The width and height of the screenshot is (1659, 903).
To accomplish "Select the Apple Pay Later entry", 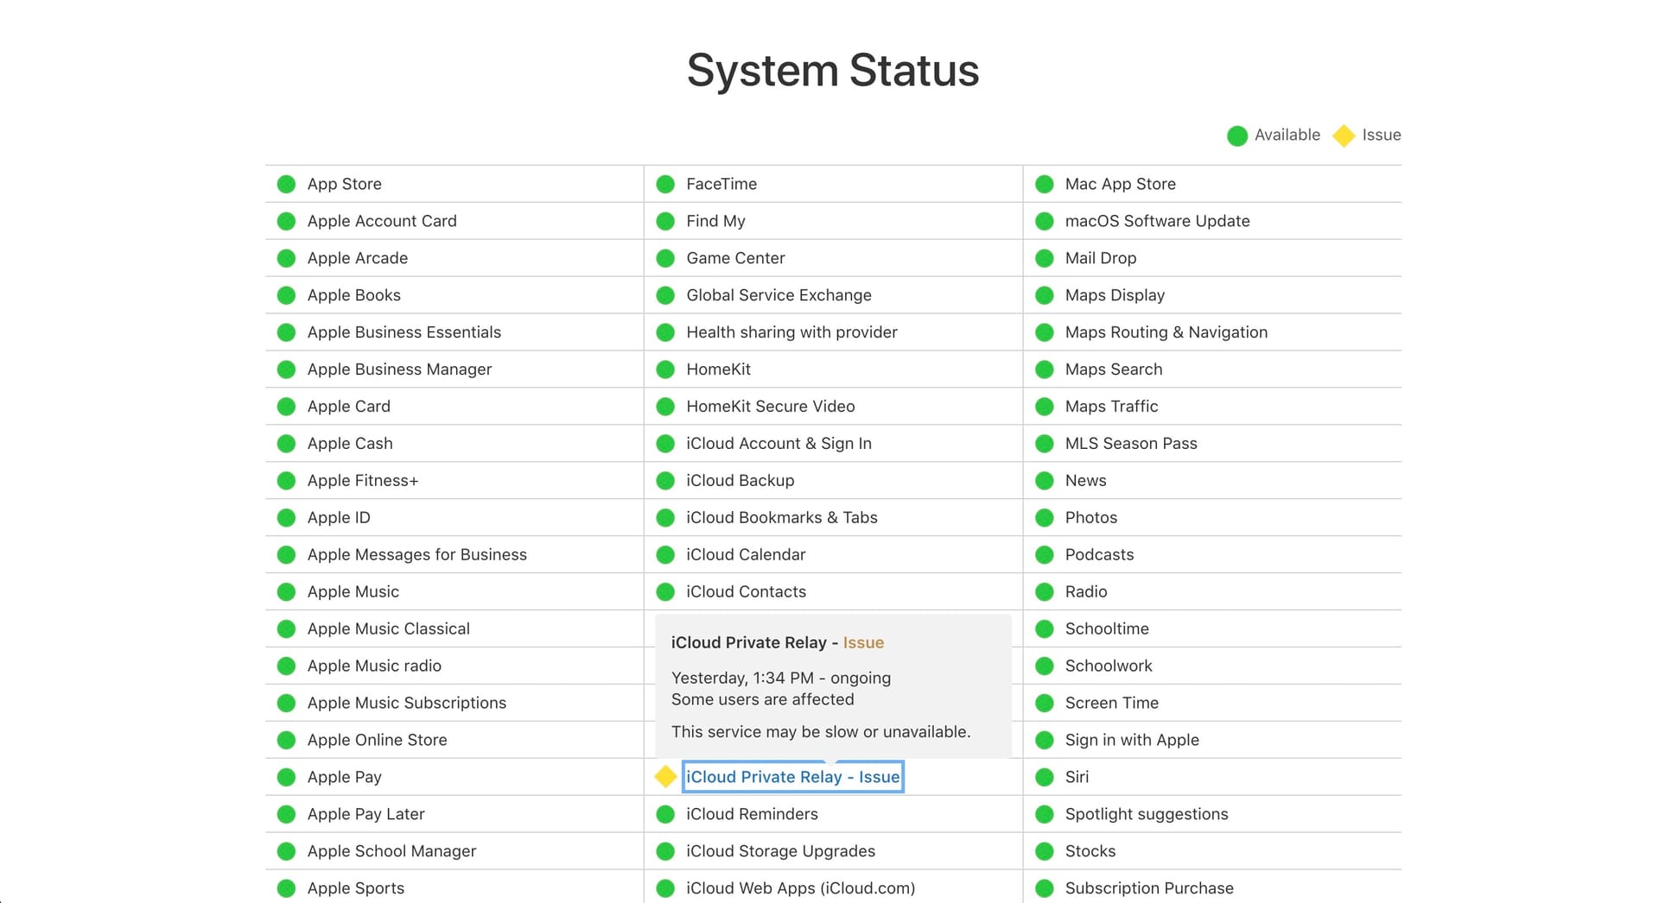I will click(366, 814).
